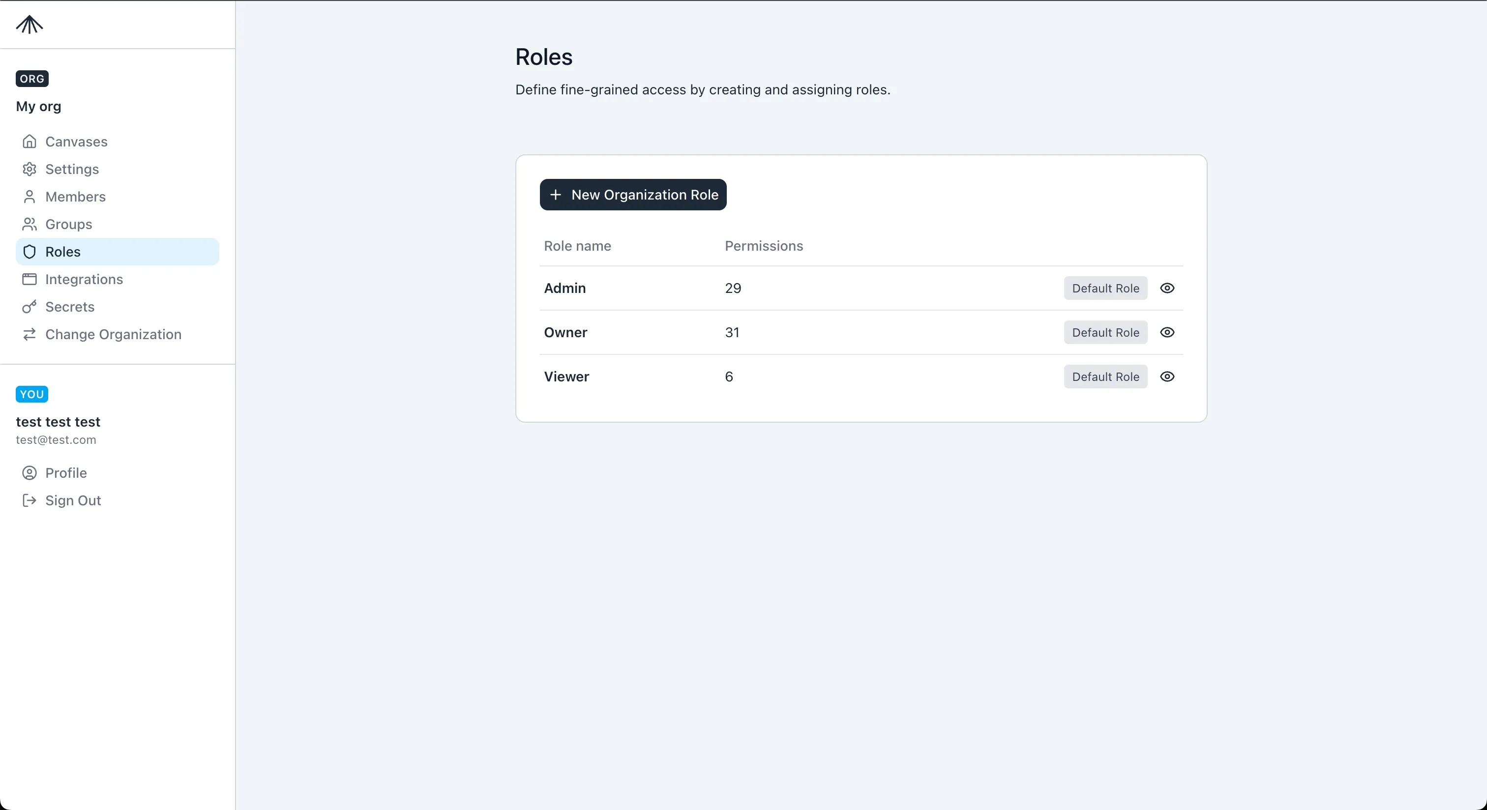1487x810 pixels.
Task: Click the Members person icon
Action: coord(30,197)
